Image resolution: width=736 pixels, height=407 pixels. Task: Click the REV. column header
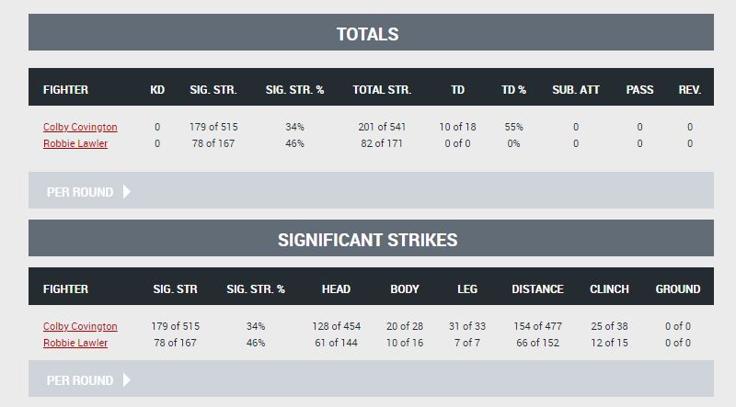click(689, 89)
